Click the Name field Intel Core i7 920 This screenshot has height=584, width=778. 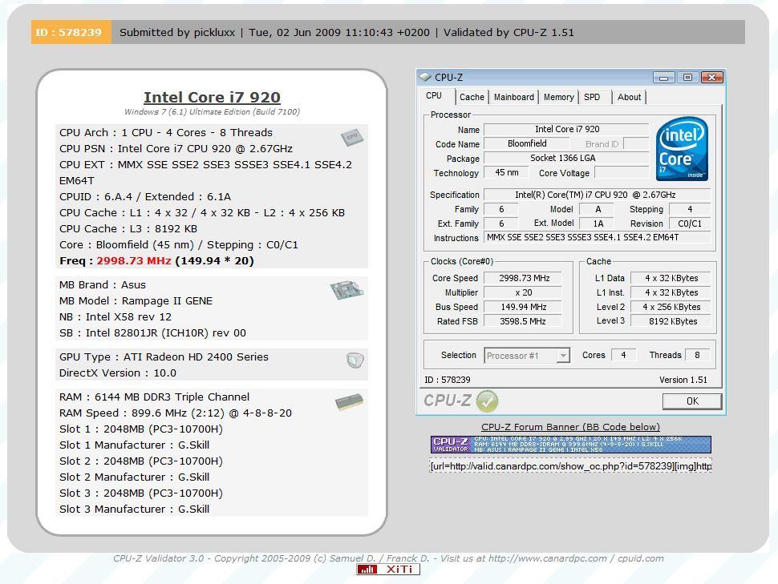[x=566, y=130]
